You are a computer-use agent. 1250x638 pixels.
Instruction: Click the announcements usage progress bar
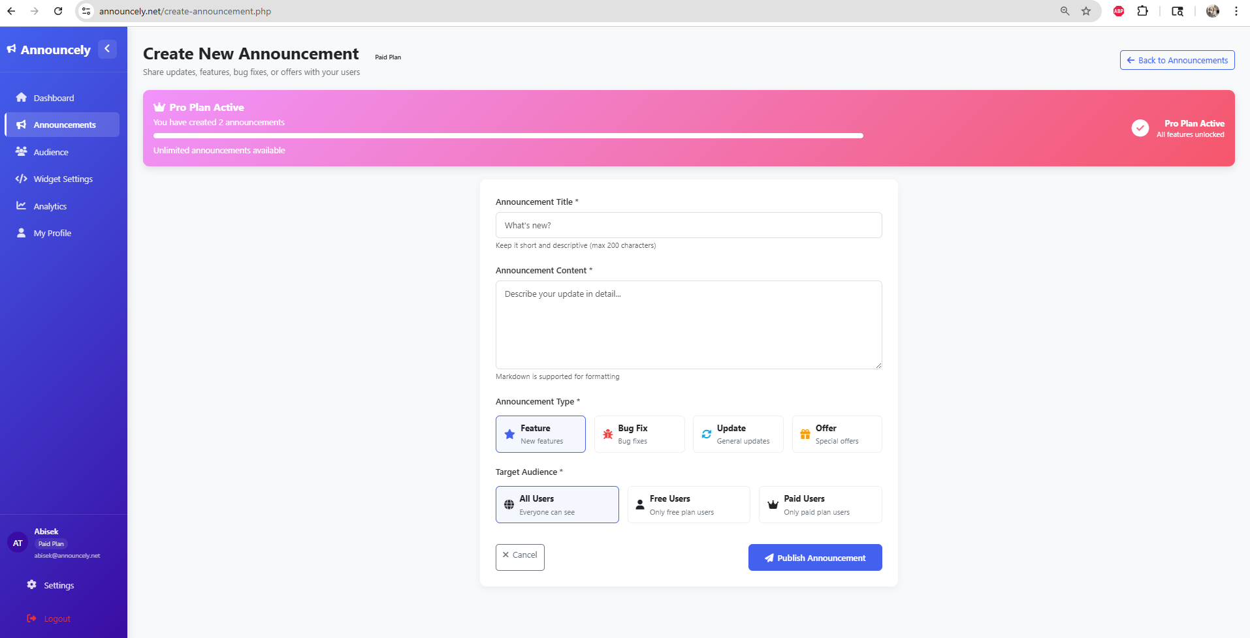click(x=508, y=135)
